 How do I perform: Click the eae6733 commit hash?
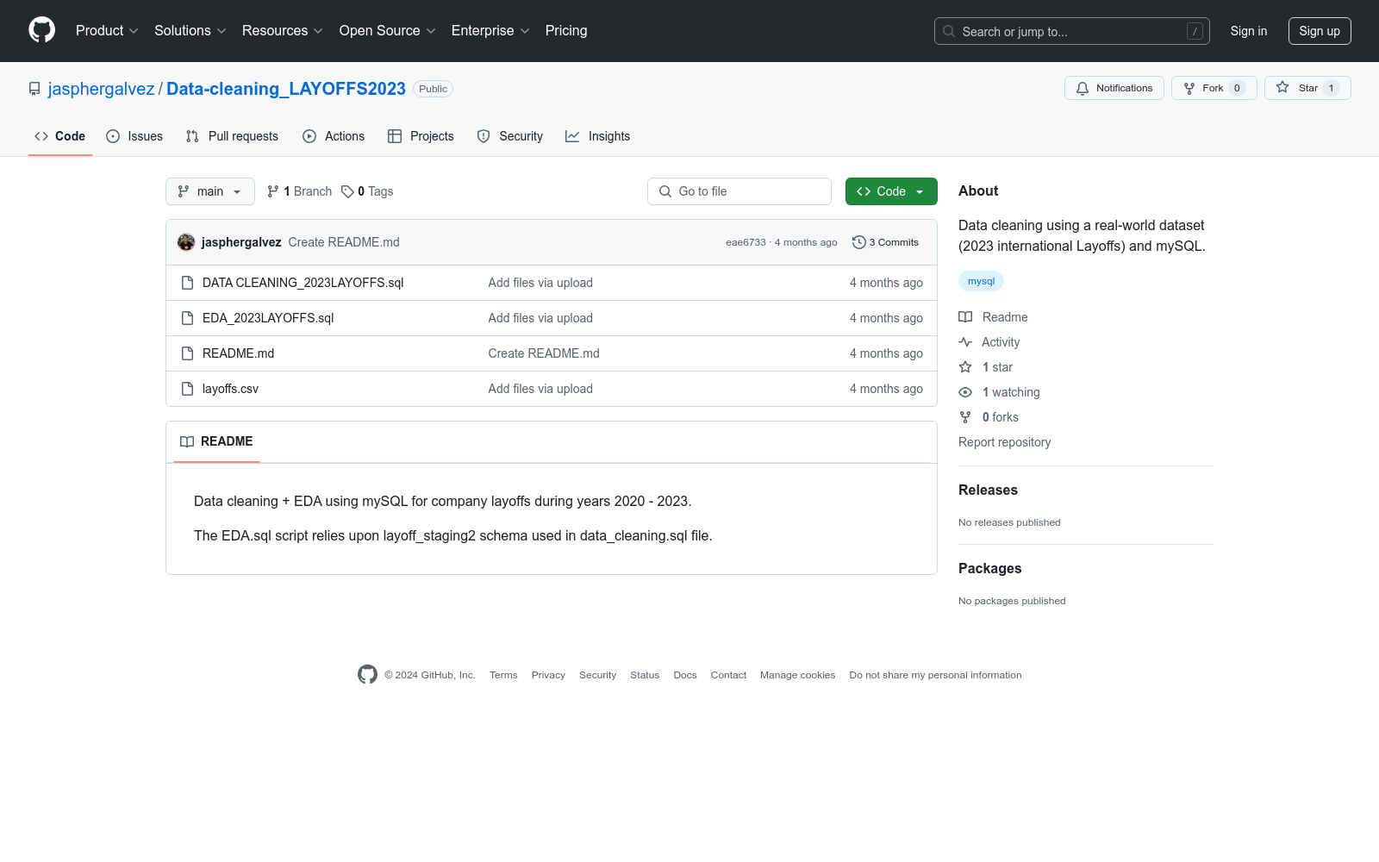(746, 242)
